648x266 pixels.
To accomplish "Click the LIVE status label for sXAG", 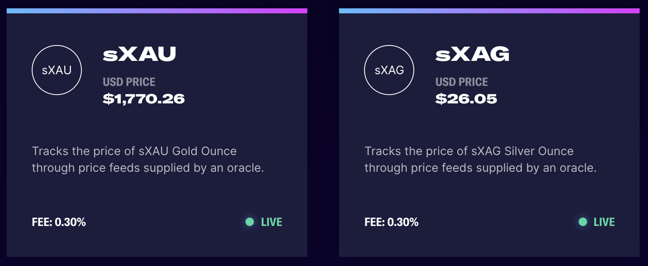I will [604, 222].
